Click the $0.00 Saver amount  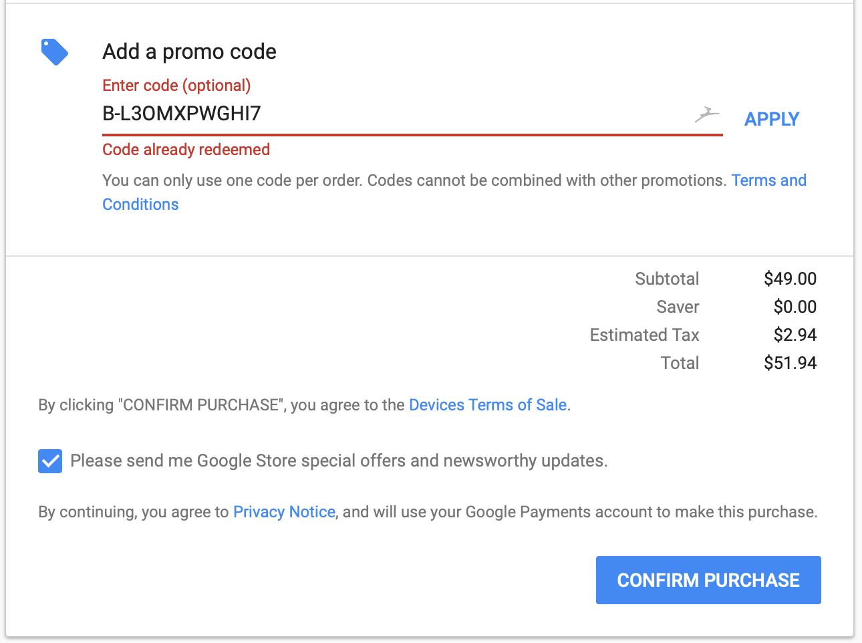(795, 307)
